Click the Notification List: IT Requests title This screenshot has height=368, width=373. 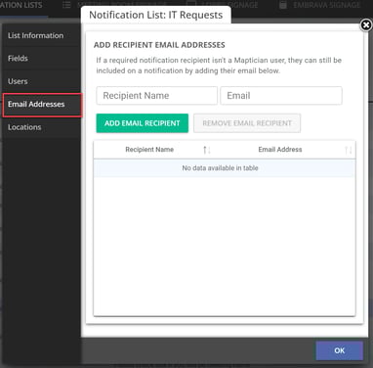[156, 15]
